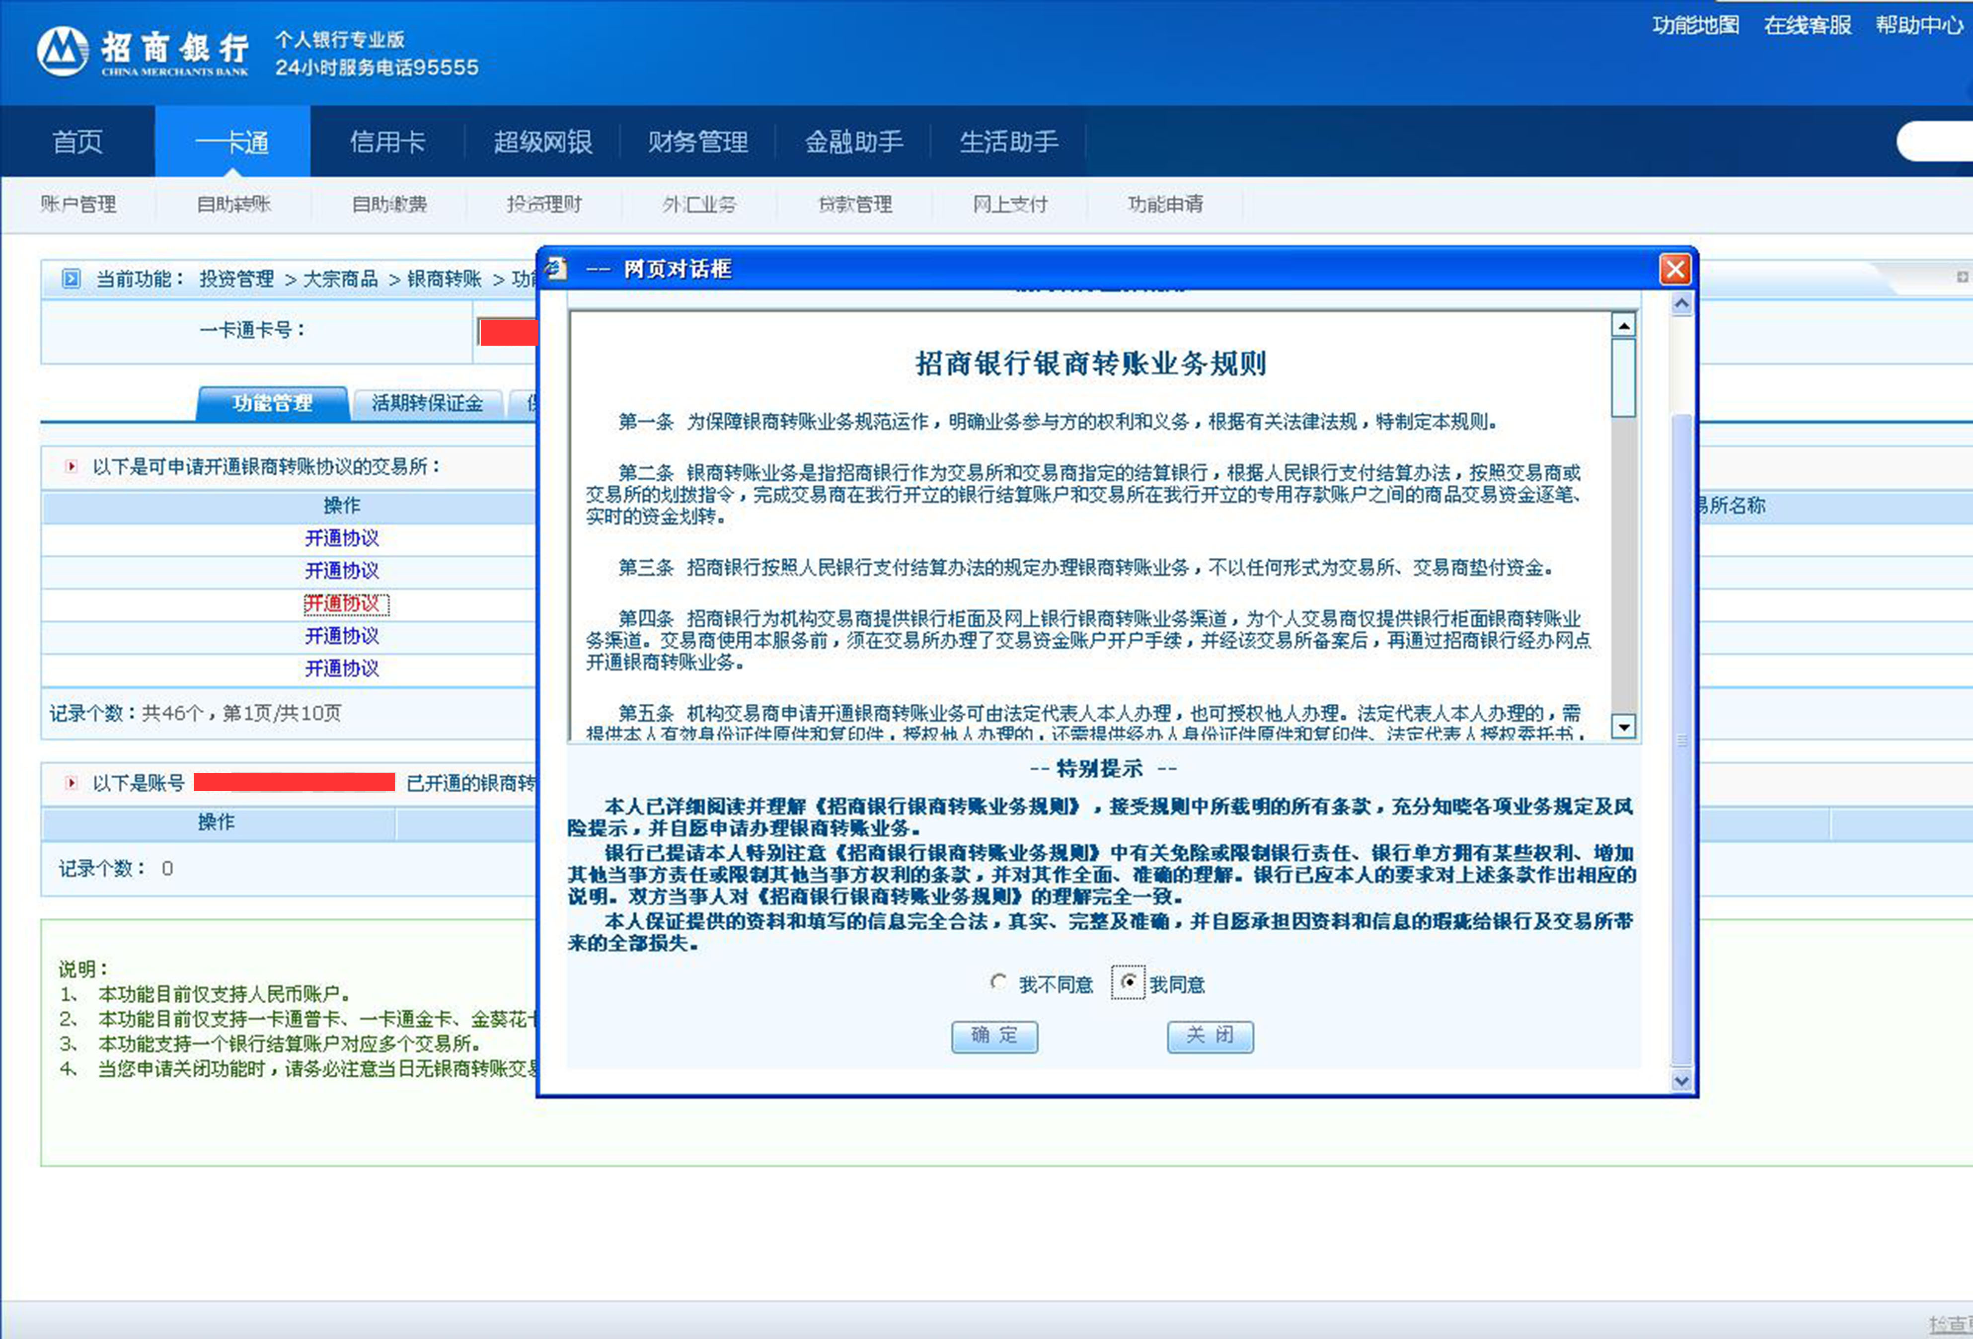Open 功能申请 submenu

[x=1166, y=204]
